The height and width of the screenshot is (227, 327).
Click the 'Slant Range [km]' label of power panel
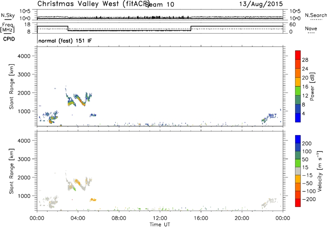(11, 86)
